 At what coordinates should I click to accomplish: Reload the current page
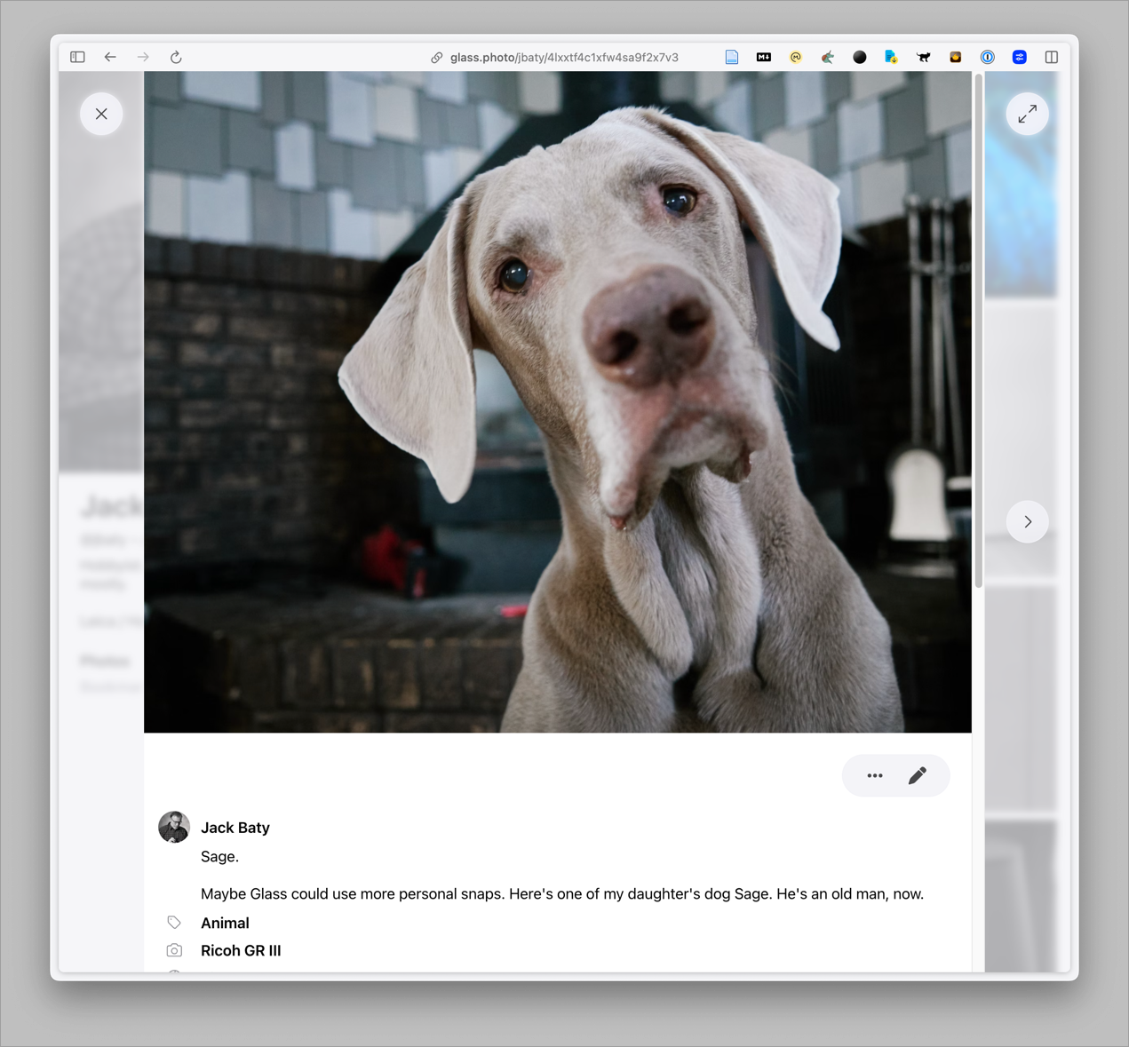(176, 57)
